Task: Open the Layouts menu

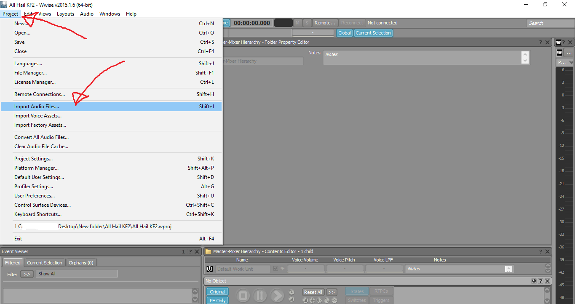Action: tap(65, 14)
